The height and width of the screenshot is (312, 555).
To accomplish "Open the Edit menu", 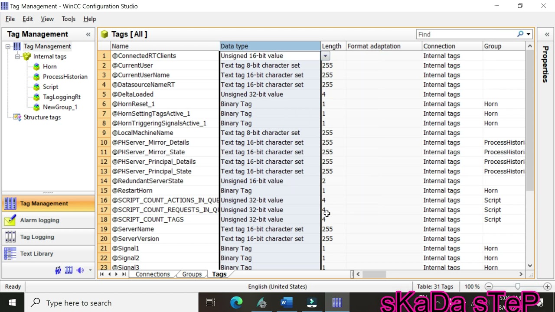I will [x=28, y=19].
